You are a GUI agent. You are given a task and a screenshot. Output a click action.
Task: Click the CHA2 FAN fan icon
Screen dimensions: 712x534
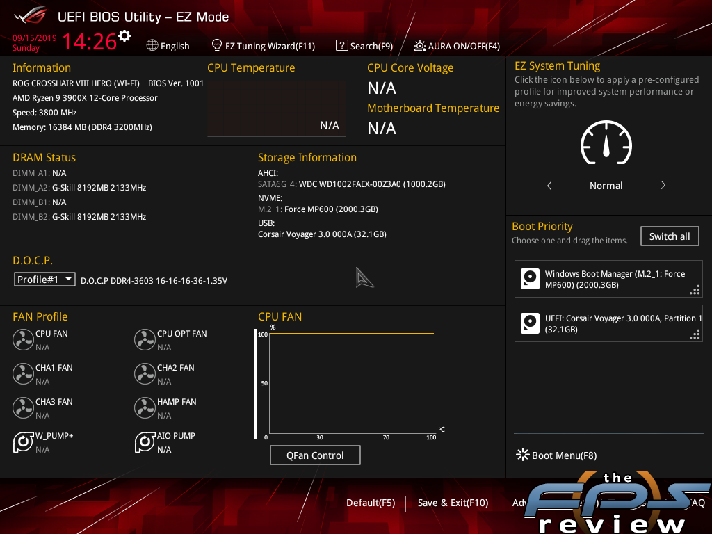tap(145, 373)
